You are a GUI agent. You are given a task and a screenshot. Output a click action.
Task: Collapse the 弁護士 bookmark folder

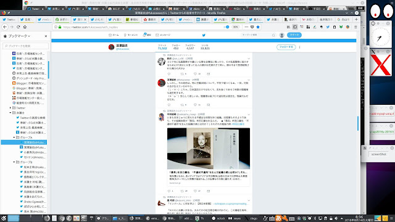[10, 113]
